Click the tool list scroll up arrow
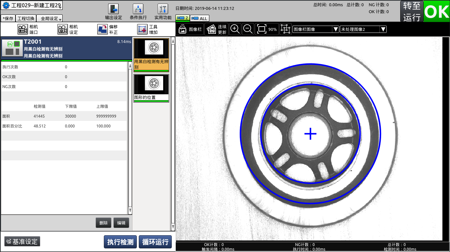 point(173,41)
